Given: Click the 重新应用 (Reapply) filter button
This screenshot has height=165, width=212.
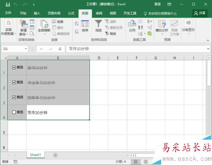Looking at the screenshot, I should tap(114, 27).
